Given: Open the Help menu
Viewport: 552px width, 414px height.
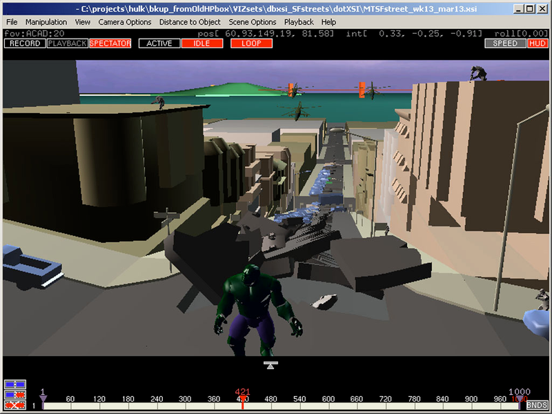Looking at the screenshot, I should click(x=328, y=22).
